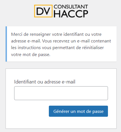Click the 'Merci de renseigner' line of notice

click(x=56, y=34)
